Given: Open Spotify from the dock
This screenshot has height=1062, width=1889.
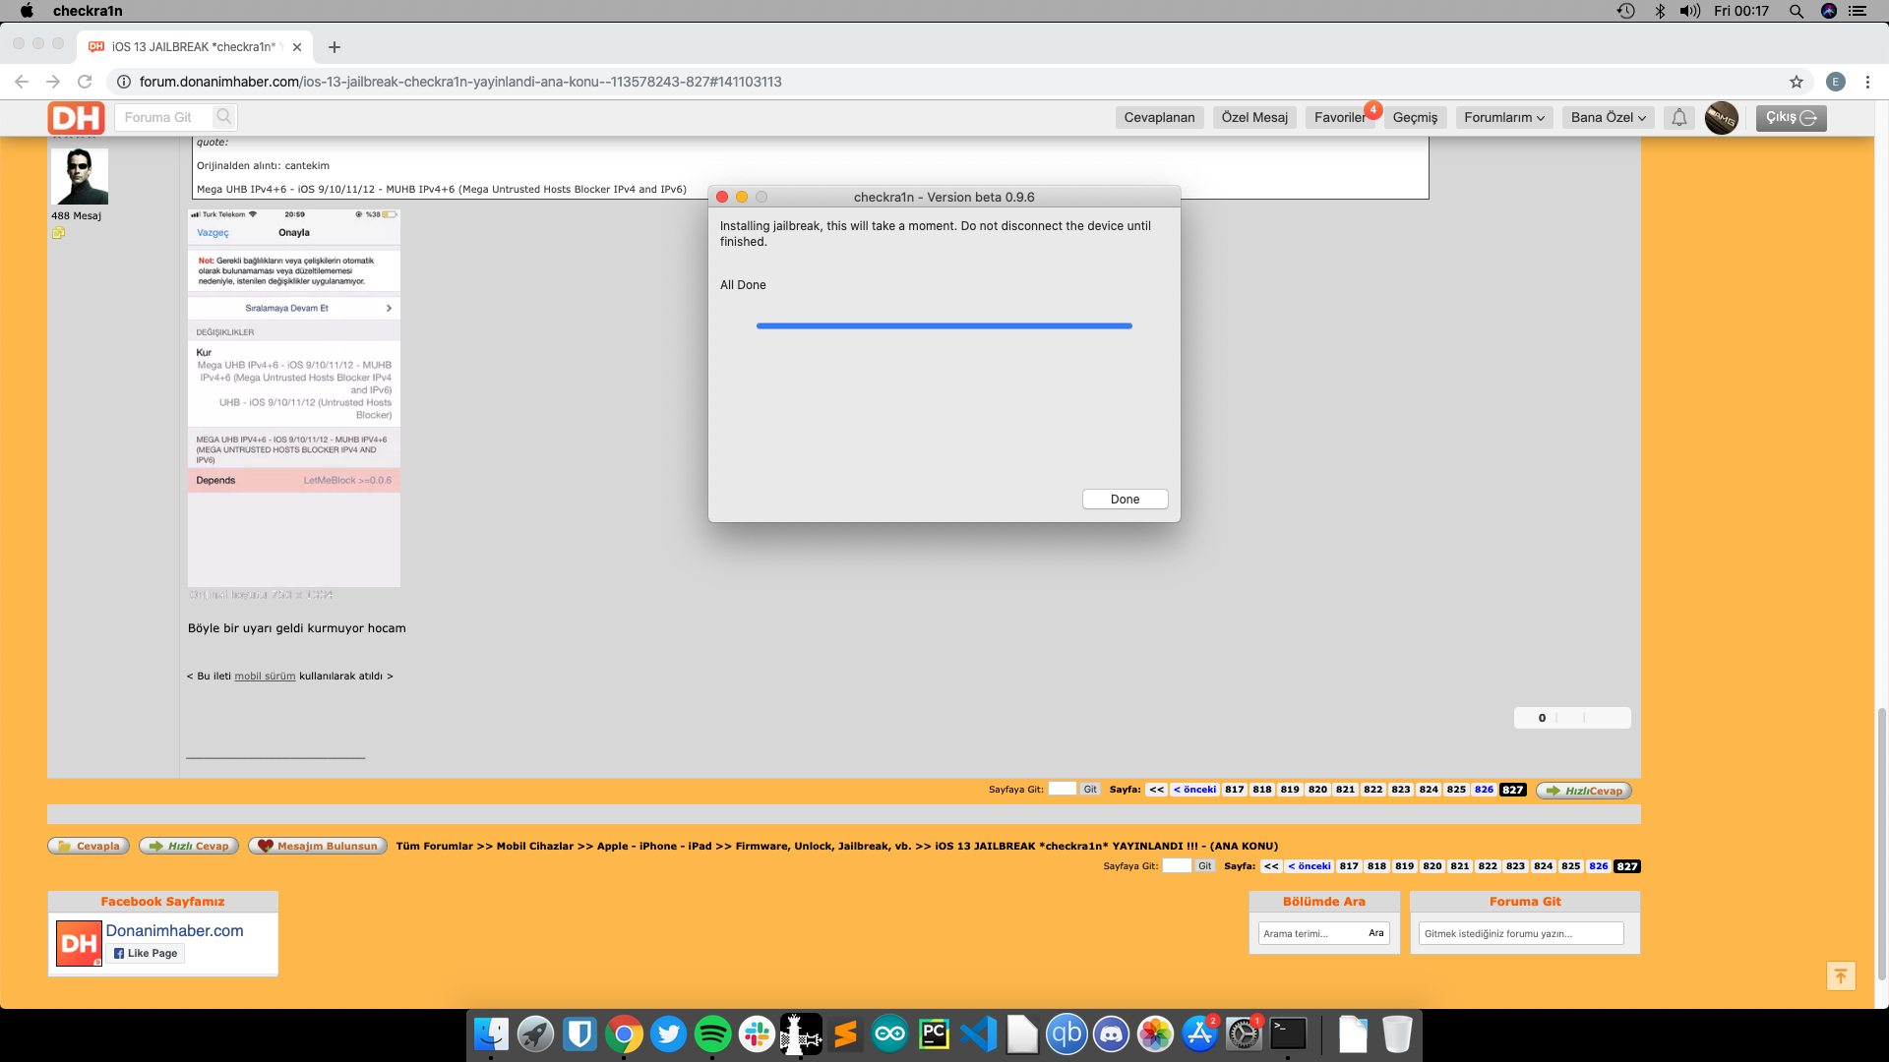Looking at the screenshot, I should 712,1034.
